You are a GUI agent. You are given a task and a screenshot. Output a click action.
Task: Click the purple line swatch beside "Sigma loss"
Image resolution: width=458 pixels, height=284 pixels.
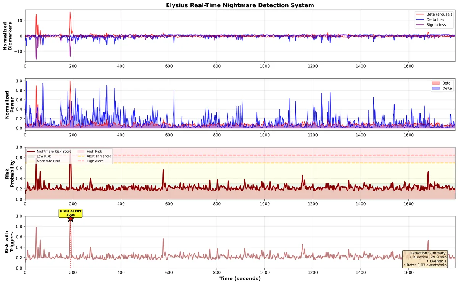[421, 25]
